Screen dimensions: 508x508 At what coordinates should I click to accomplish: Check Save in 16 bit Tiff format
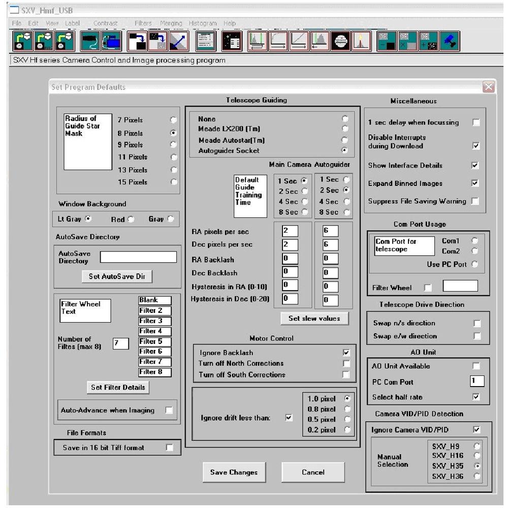(x=170, y=448)
